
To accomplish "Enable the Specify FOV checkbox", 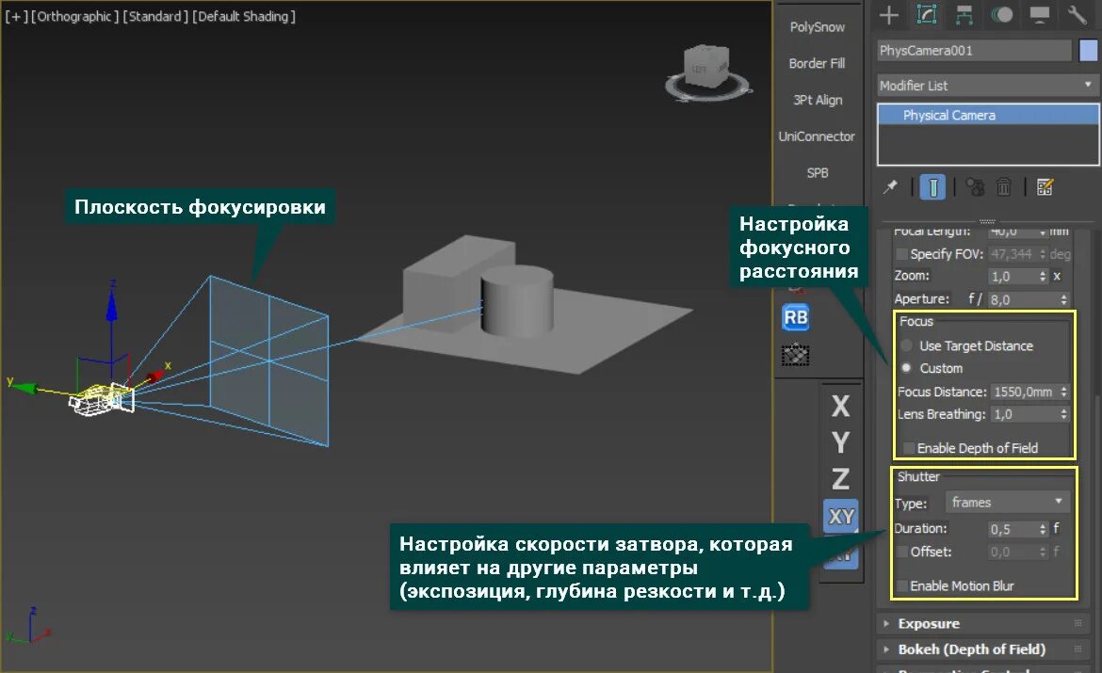I will 901,253.
